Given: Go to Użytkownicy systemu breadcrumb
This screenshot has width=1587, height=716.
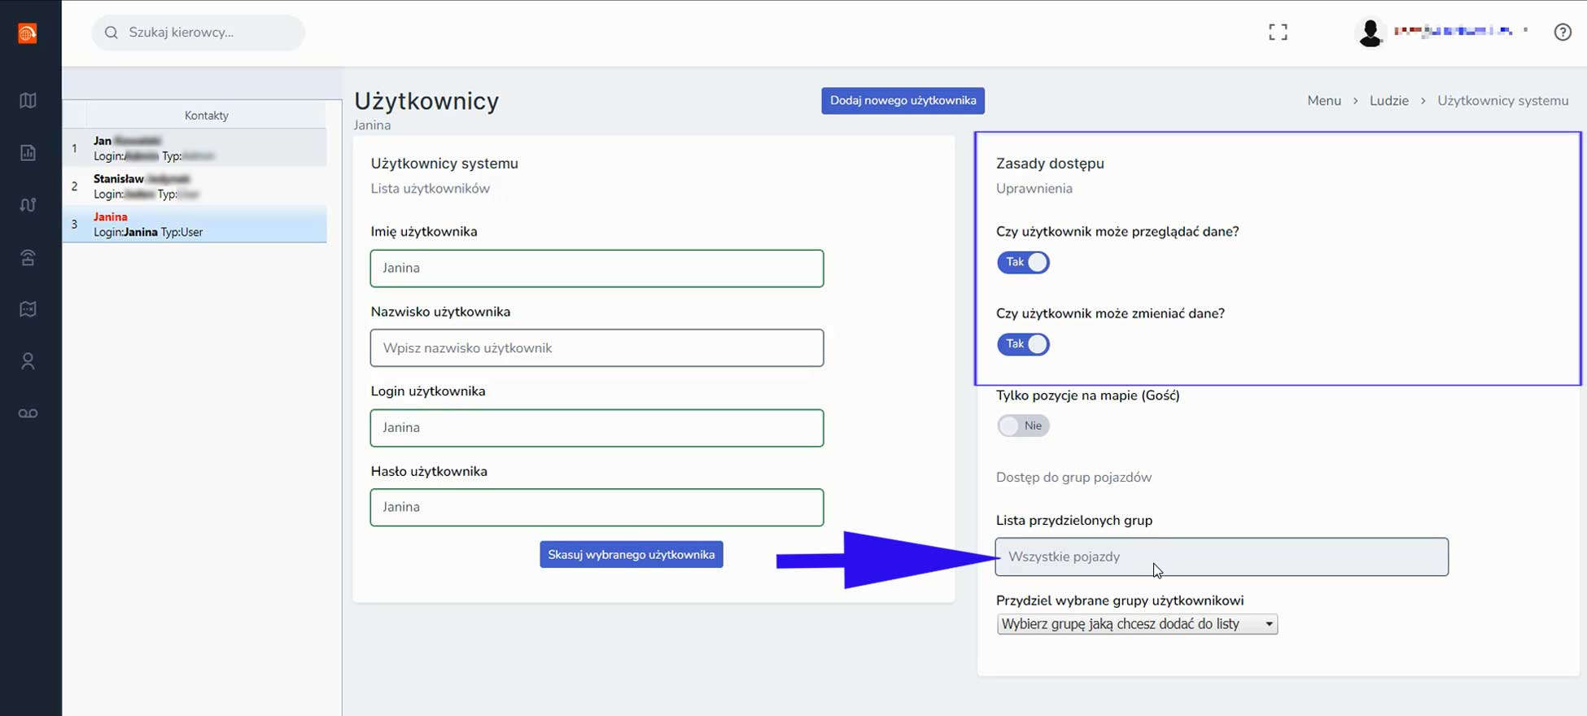Looking at the screenshot, I should click(x=1502, y=101).
